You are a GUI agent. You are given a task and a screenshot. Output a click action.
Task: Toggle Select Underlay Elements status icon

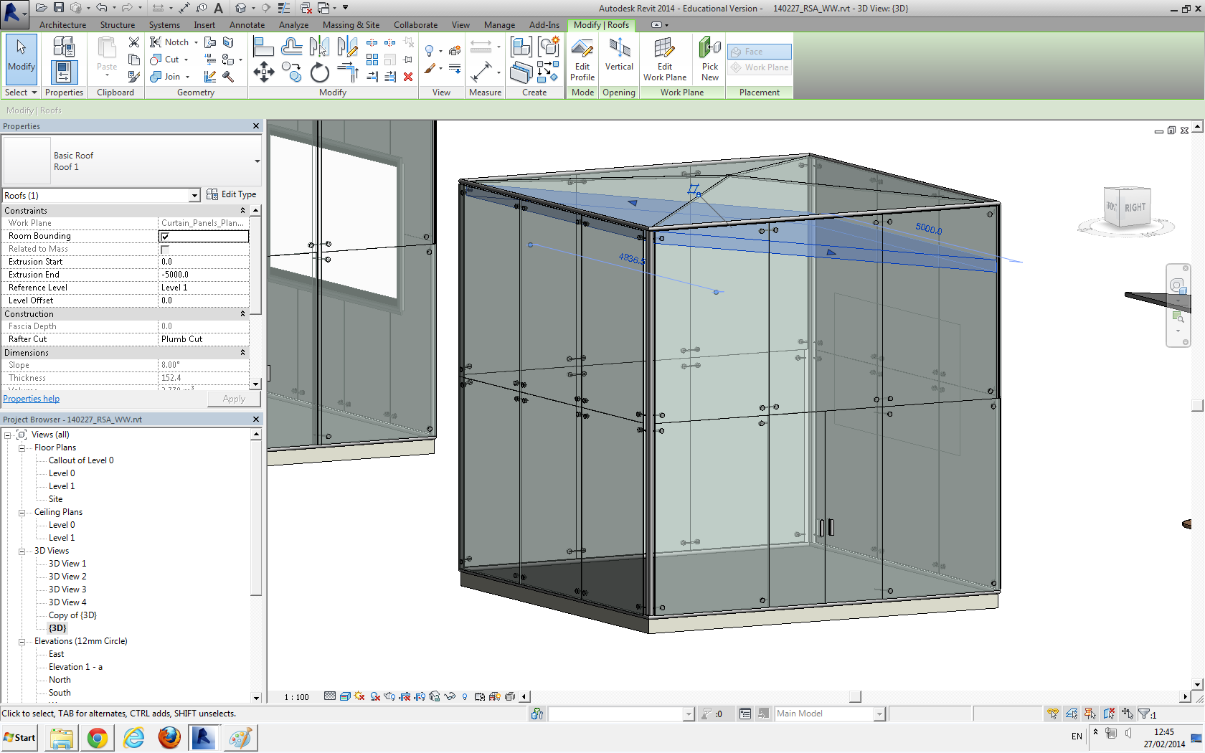click(x=1072, y=714)
